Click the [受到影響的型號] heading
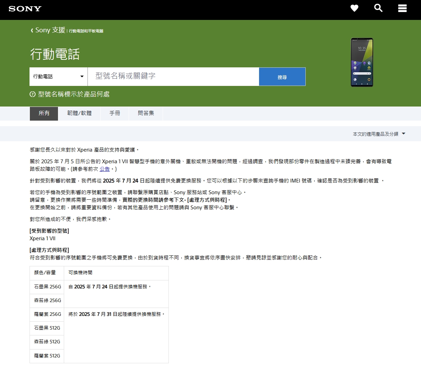 point(49,231)
